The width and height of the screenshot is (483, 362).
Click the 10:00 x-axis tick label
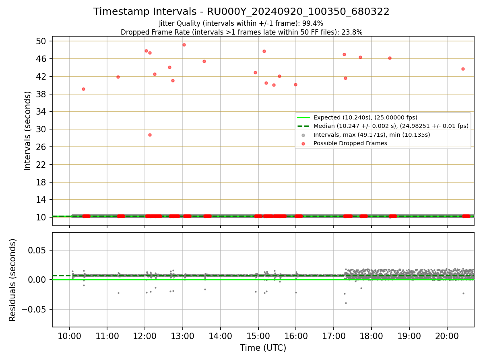[x=70, y=336]
